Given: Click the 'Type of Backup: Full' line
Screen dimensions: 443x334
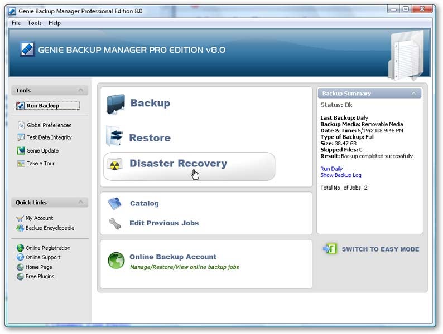Looking at the screenshot, I should [x=347, y=137].
